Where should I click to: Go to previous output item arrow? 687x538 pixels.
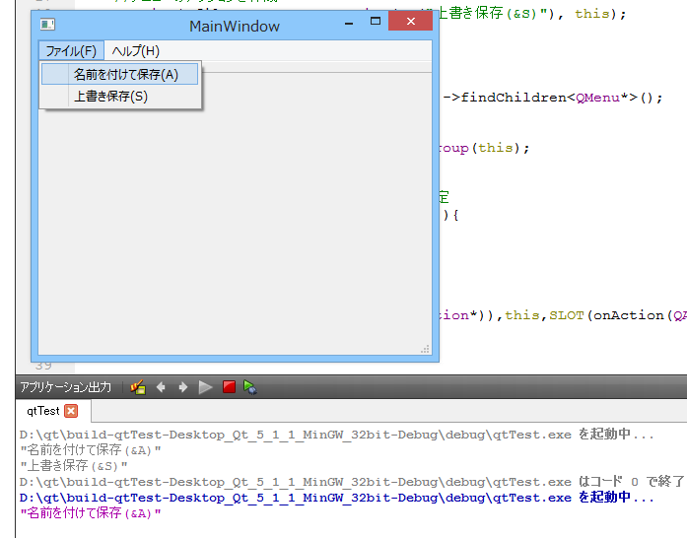(x=161, y=387)
